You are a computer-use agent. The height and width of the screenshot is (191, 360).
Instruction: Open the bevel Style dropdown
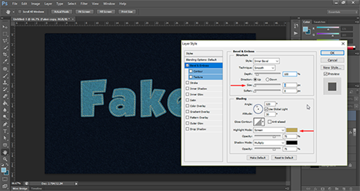tap(266, 61)
